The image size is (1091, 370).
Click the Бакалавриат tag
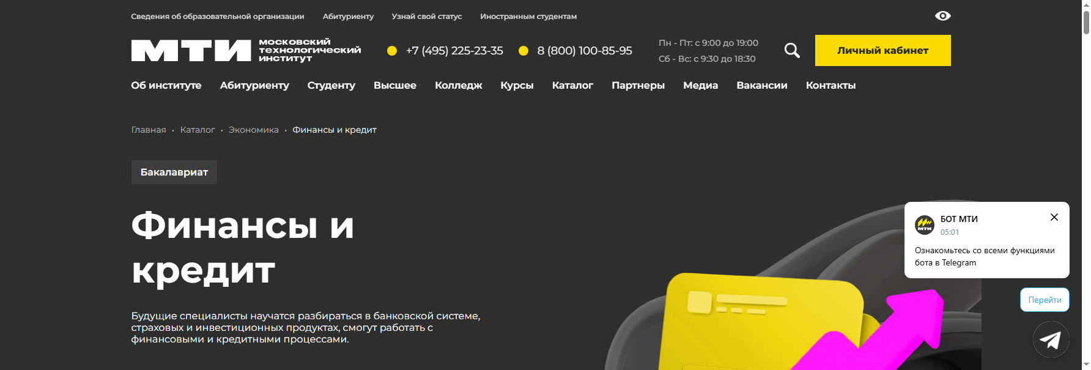click(x=174, y=172)
